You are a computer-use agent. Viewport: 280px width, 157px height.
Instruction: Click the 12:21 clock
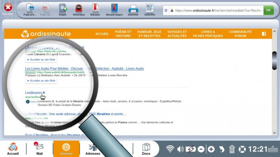click(x=258, y=149)
